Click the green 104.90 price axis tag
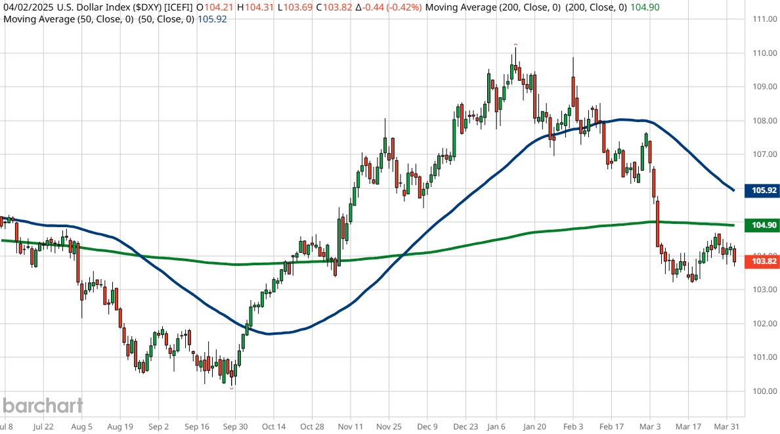Image resolution: width=780 pixels, height=434 pixels. tap(762, 225)
